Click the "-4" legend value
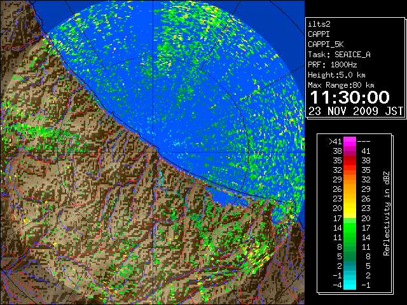Image resolution: width=407 pixels, height=305 pixels. coord(338,285)
